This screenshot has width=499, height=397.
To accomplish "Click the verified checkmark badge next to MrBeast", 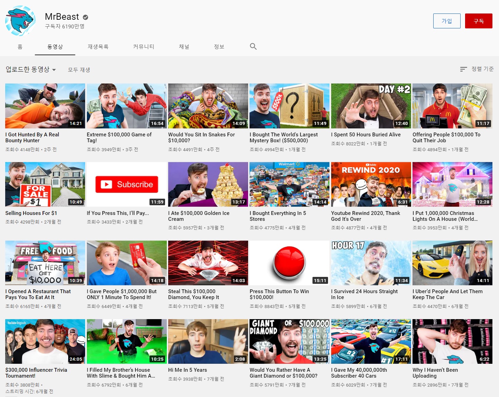I will 85,17.
